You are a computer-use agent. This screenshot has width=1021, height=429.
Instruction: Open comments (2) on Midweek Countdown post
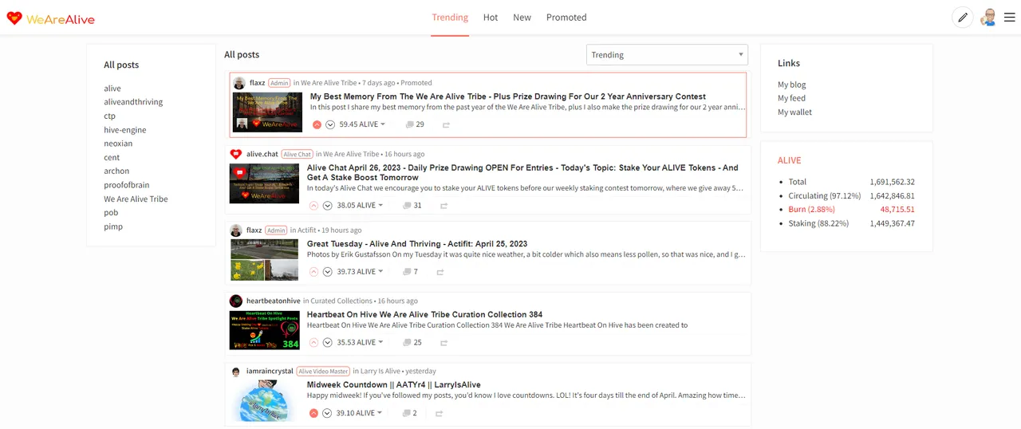(410, 413)
